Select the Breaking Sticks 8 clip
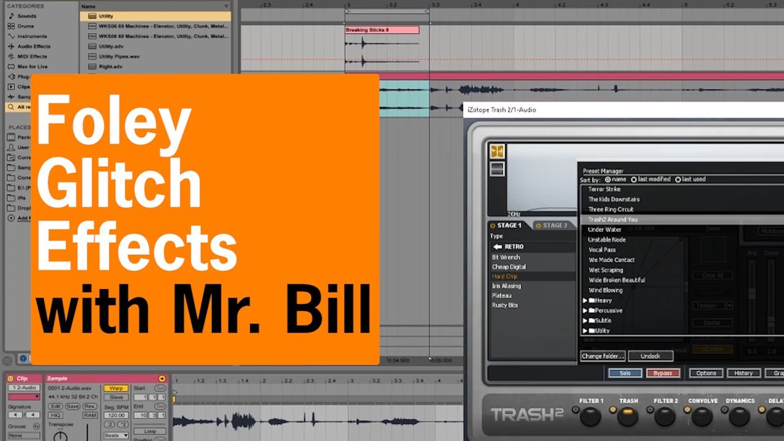The height and width of the screenshot is (441, 784). tap(382, 30)
